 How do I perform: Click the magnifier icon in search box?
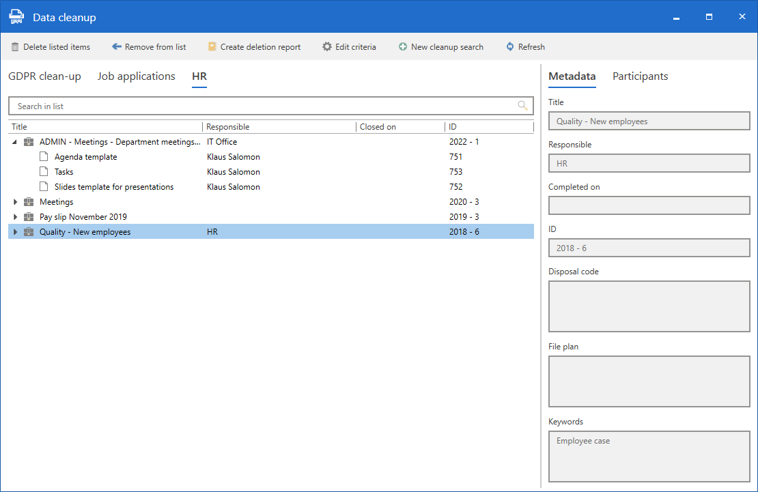click(x=523, y=106)
